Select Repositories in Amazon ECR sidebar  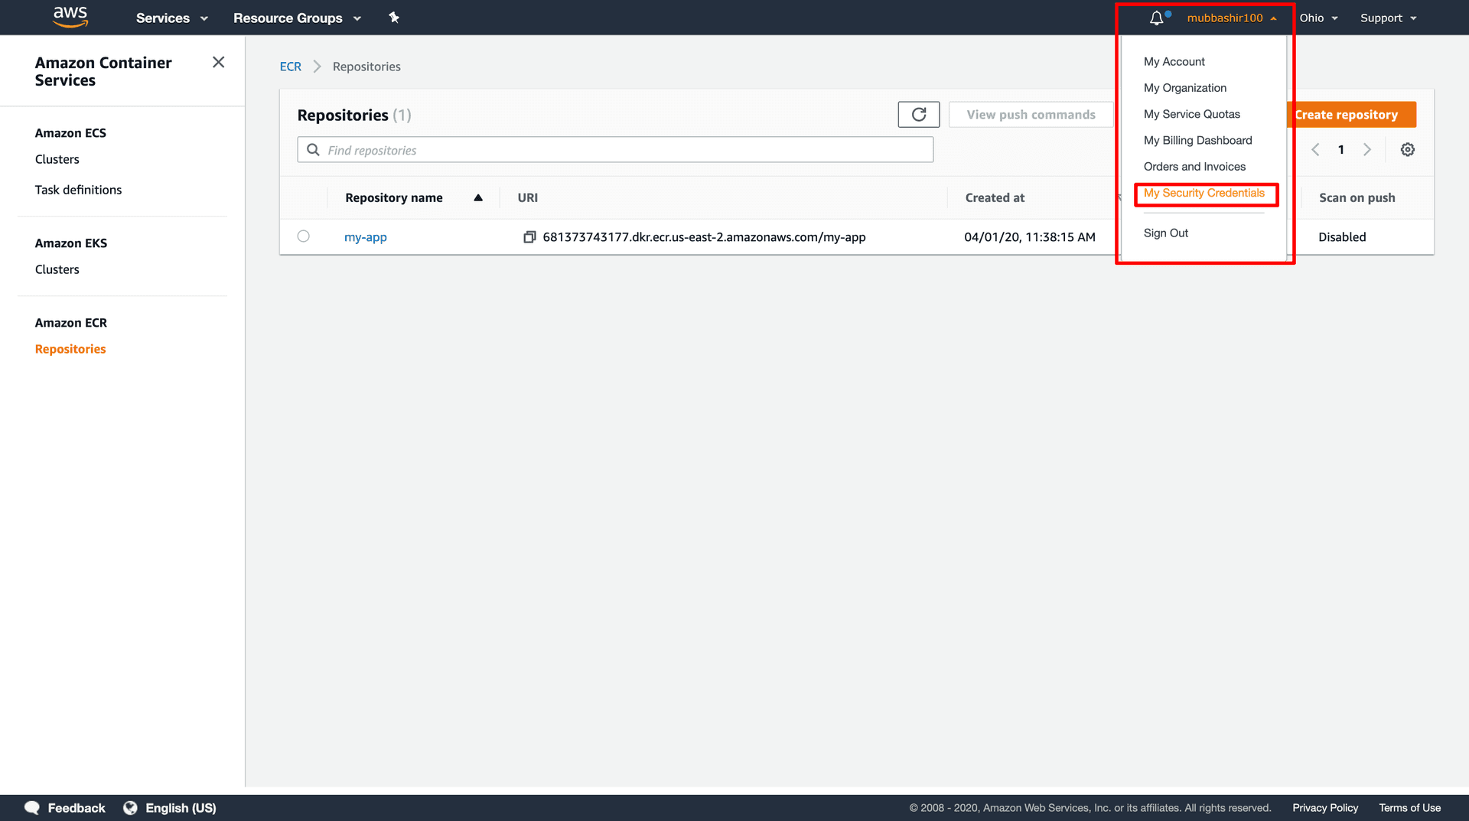[x=70, y=349]
